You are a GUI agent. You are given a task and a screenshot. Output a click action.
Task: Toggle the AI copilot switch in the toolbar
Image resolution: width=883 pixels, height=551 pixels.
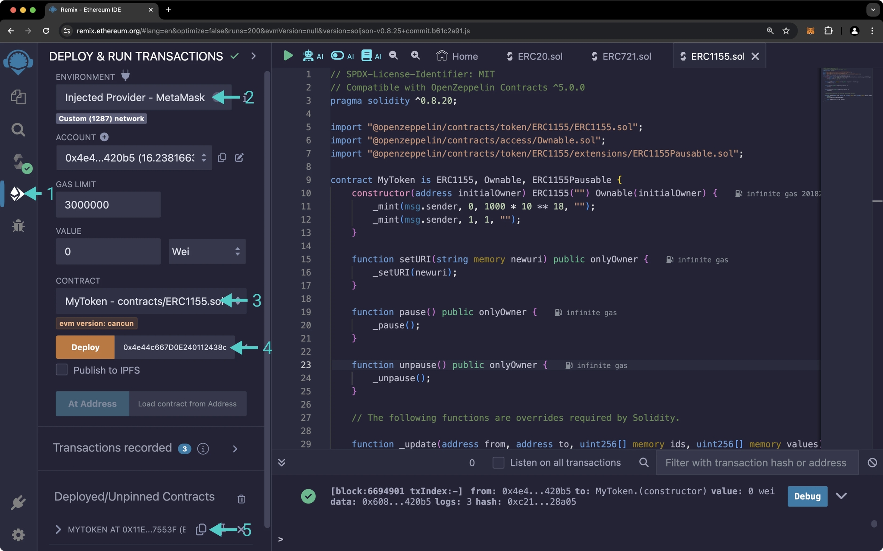(338, 56)
